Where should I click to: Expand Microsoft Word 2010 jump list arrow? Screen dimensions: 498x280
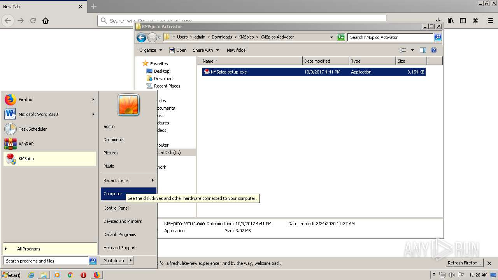[93, 114]
